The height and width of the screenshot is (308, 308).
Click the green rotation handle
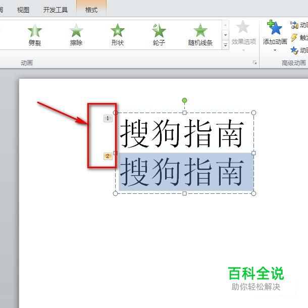[x=184, y=100]
